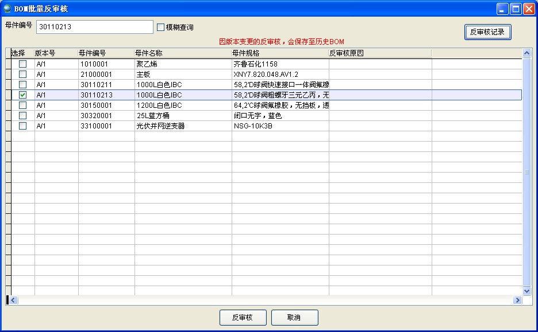Click the 母件名称 column header

tap(182, 53)
